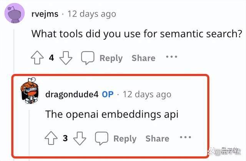Image resolution: width=246 pixels, height=161 pixels.
Task: Open the three-dot menu on rvejms comment
Action: [172, 57]
